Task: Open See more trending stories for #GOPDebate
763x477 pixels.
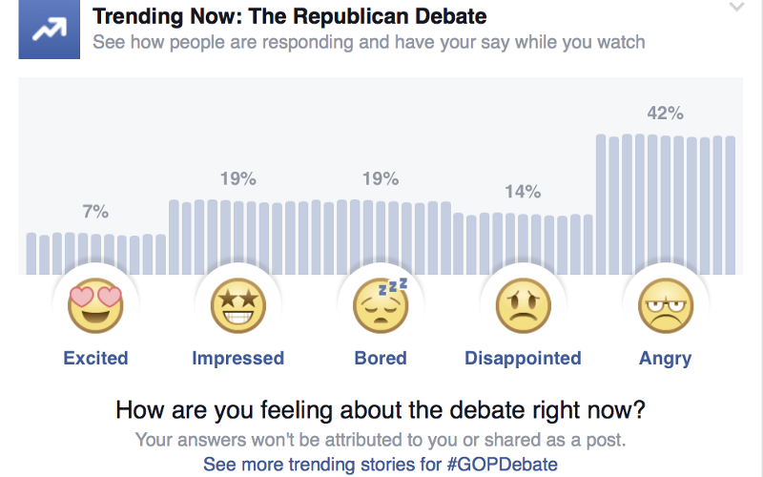Action: click(x=381, y=465)
